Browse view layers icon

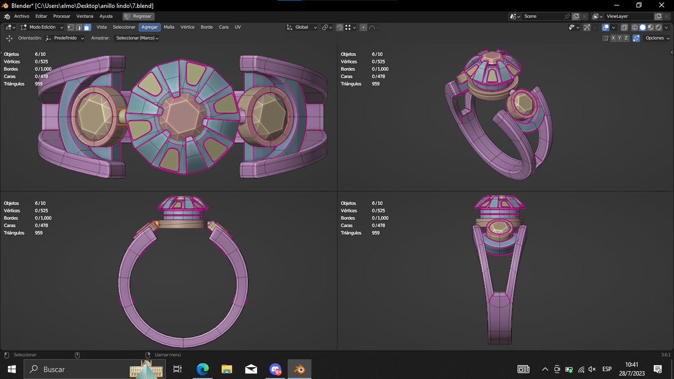[x=598, y=16]
